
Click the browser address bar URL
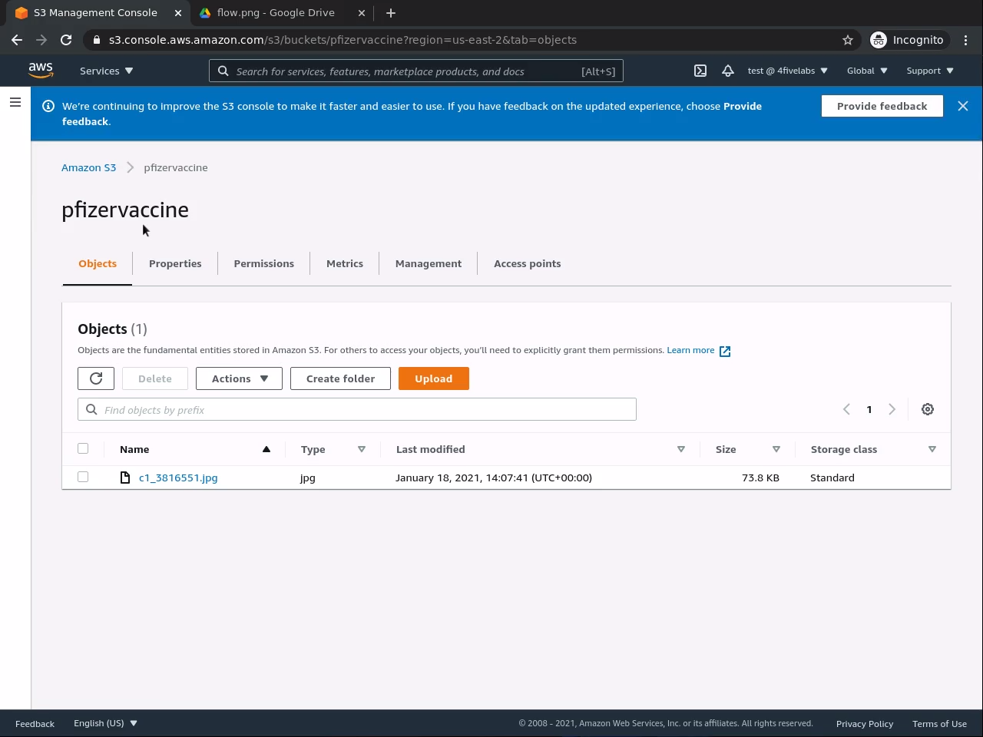click(x=343, y=40)
